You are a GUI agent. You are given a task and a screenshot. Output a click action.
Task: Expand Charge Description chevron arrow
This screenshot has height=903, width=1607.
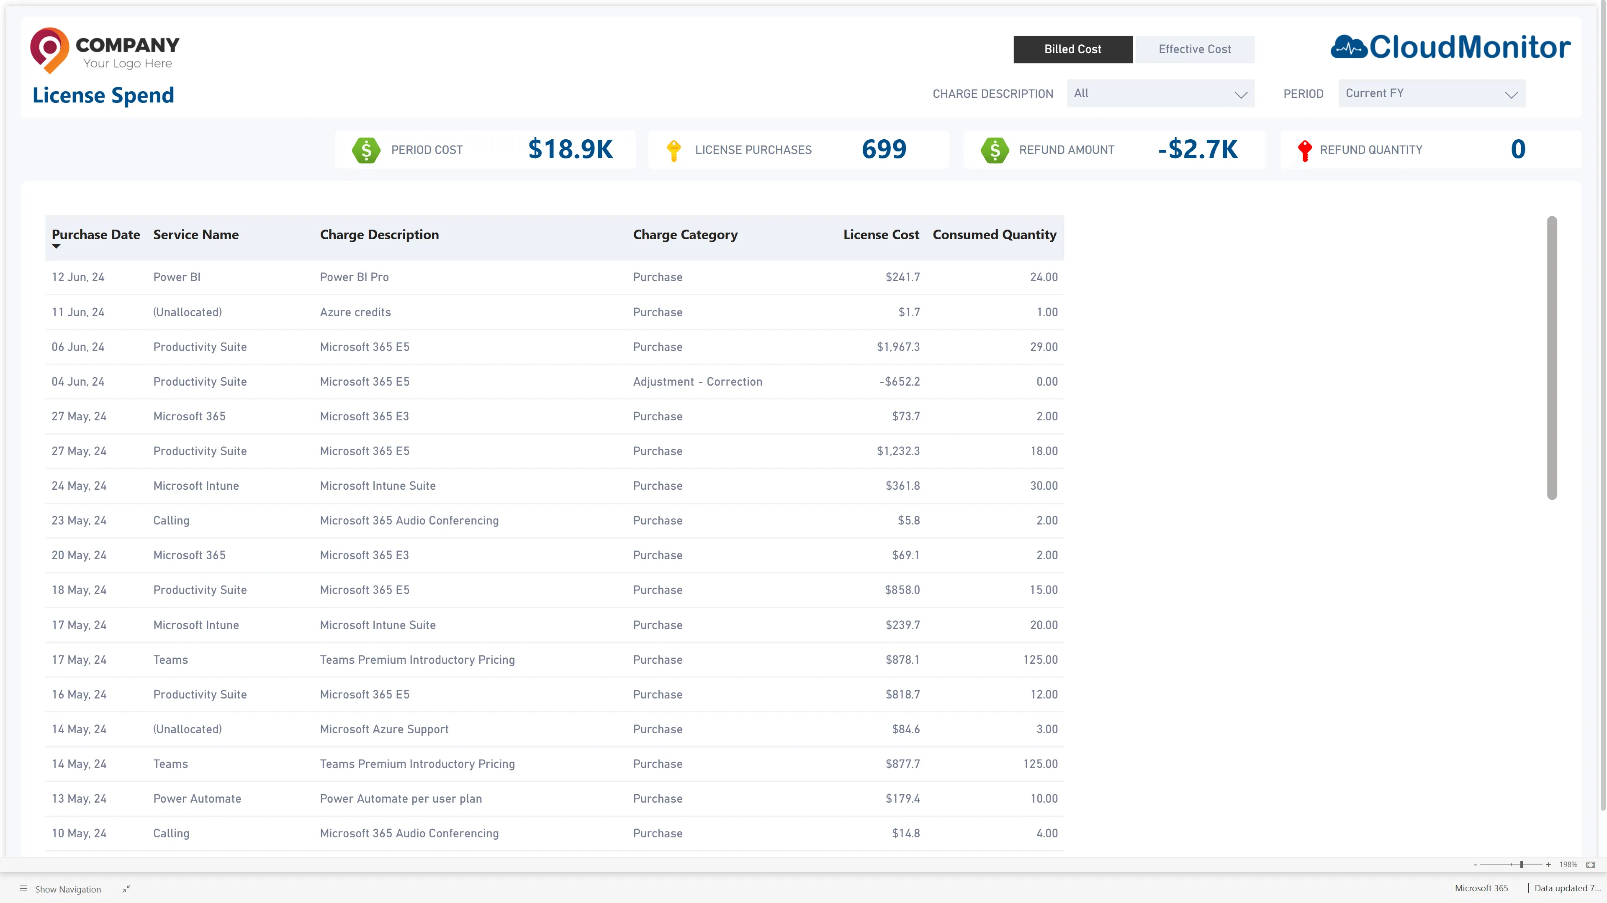pos(1241,95)
